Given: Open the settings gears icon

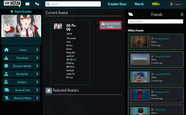Looking at the screenshot, I should click(37, 4).
